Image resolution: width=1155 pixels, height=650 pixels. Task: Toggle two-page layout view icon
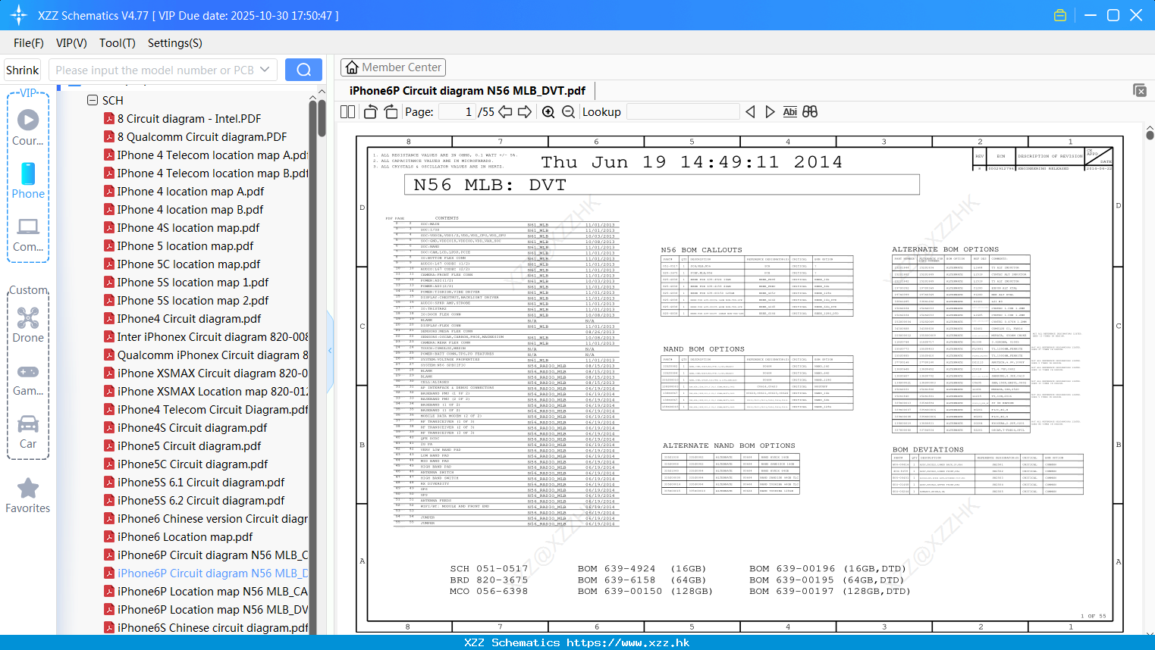[x=347, y=111]
